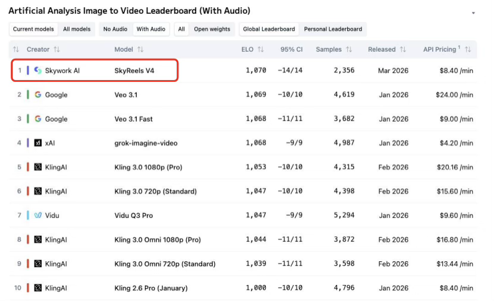Switch to the Global Leaderboard tab

click(269, 29)
